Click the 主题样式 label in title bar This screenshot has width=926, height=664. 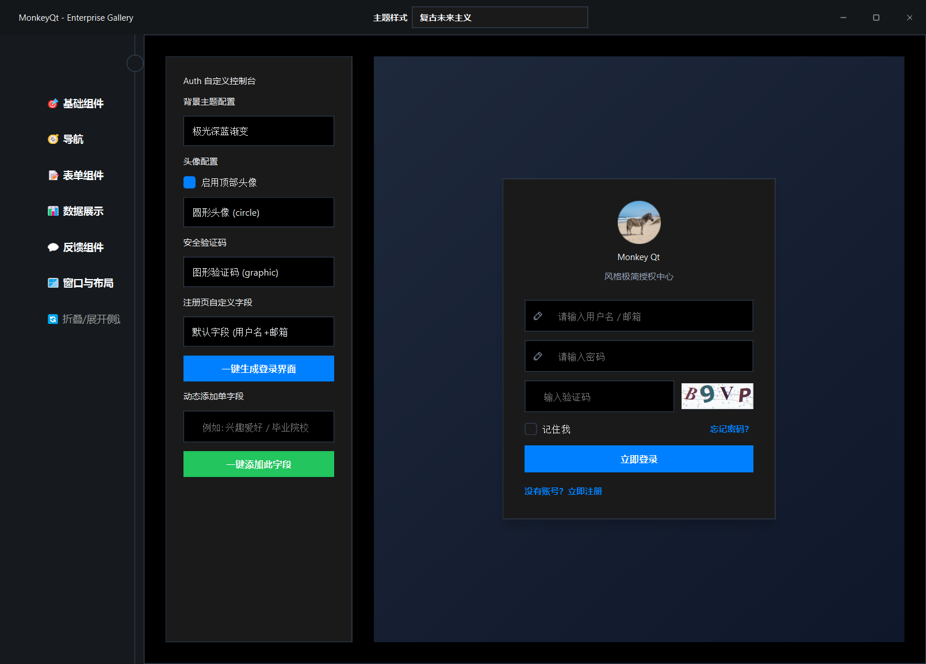[390, 18]
